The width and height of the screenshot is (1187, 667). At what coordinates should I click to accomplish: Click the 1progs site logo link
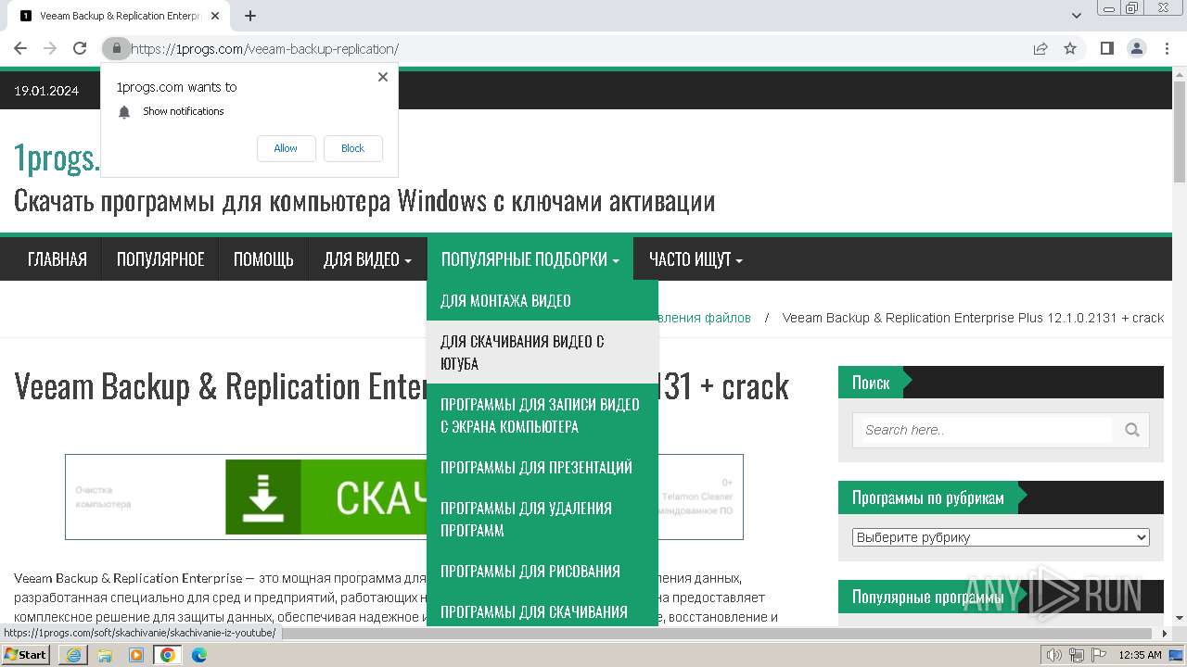point(57,158)
